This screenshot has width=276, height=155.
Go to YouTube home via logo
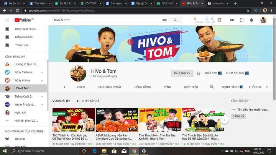click(24, 20)
